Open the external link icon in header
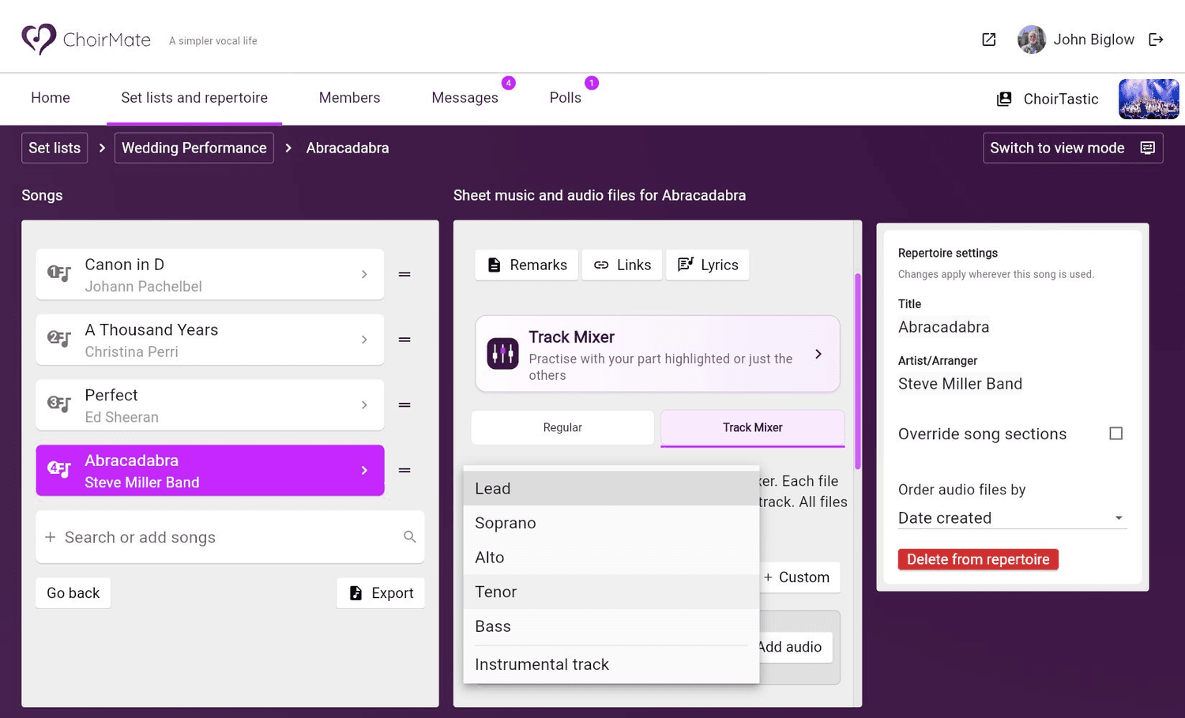This screenshot has height=718, width=1185. click(x=988, y=39)
